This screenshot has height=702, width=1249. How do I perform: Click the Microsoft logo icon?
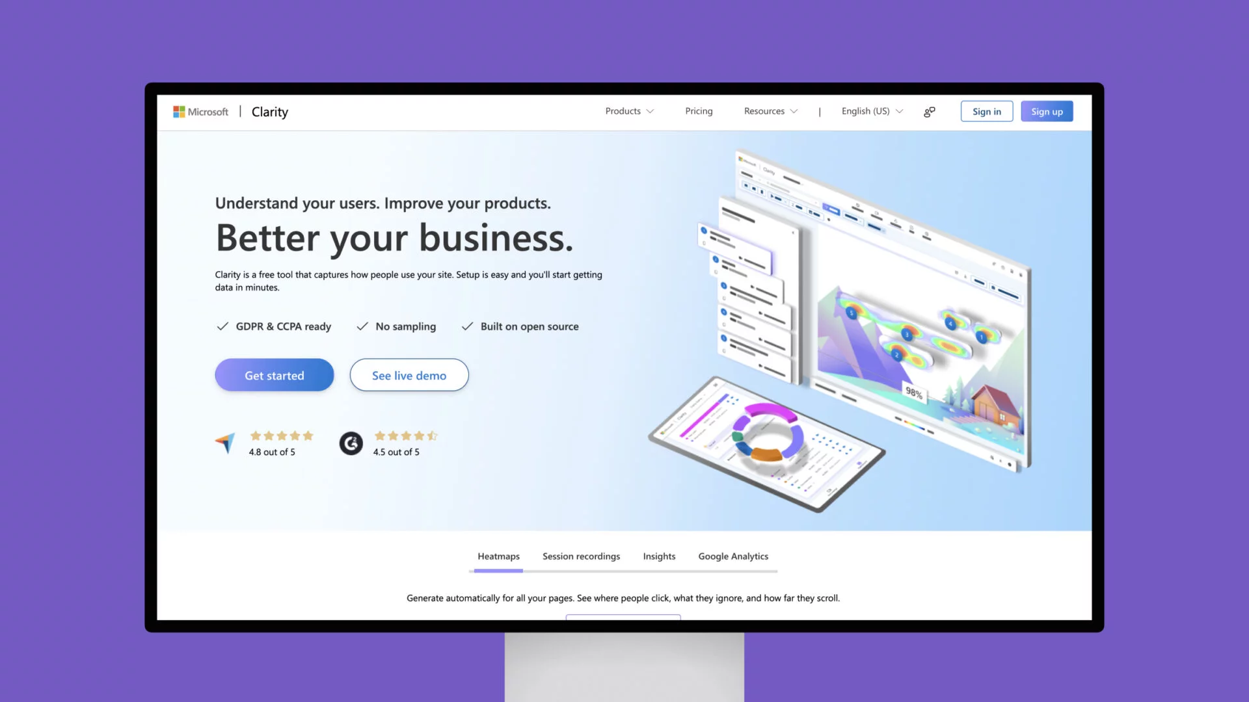(180, 110)
